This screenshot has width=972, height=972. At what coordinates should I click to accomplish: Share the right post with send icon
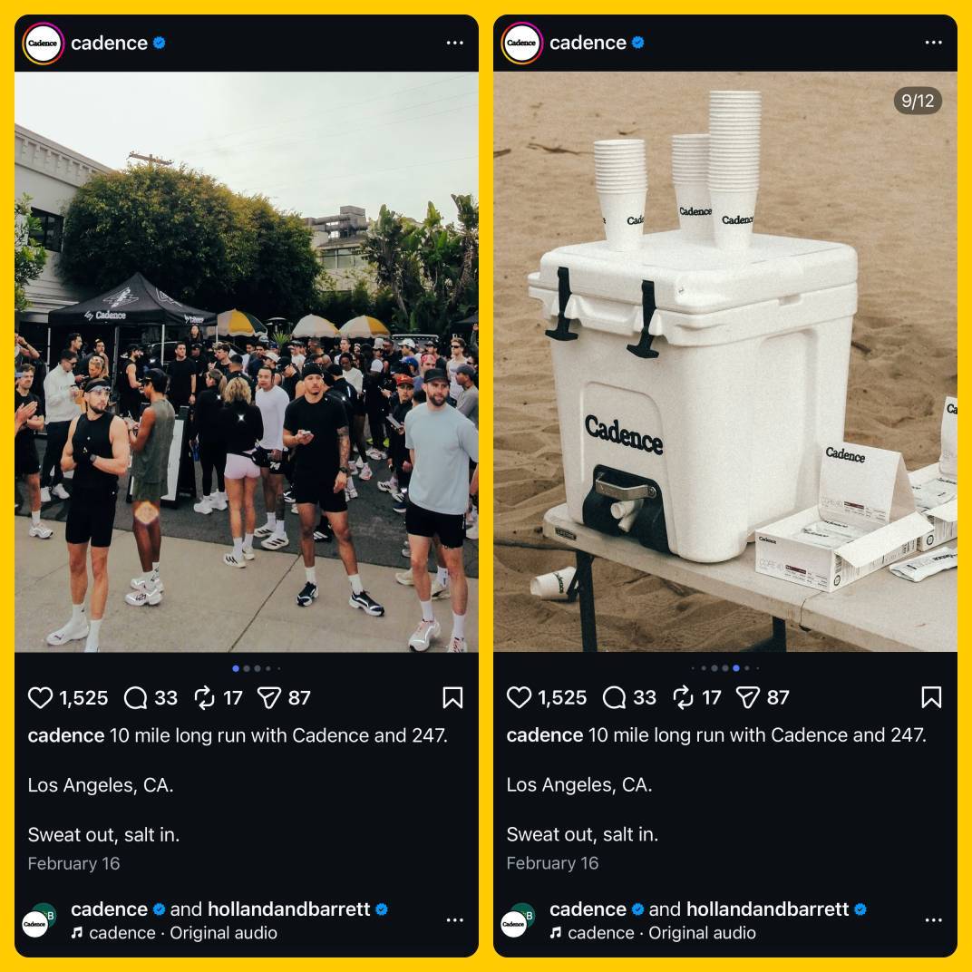click(x=748, y=697)
